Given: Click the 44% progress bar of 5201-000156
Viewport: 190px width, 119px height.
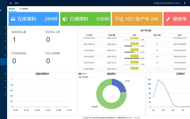Looking at the screenshot, I should [x=133, y=46].
